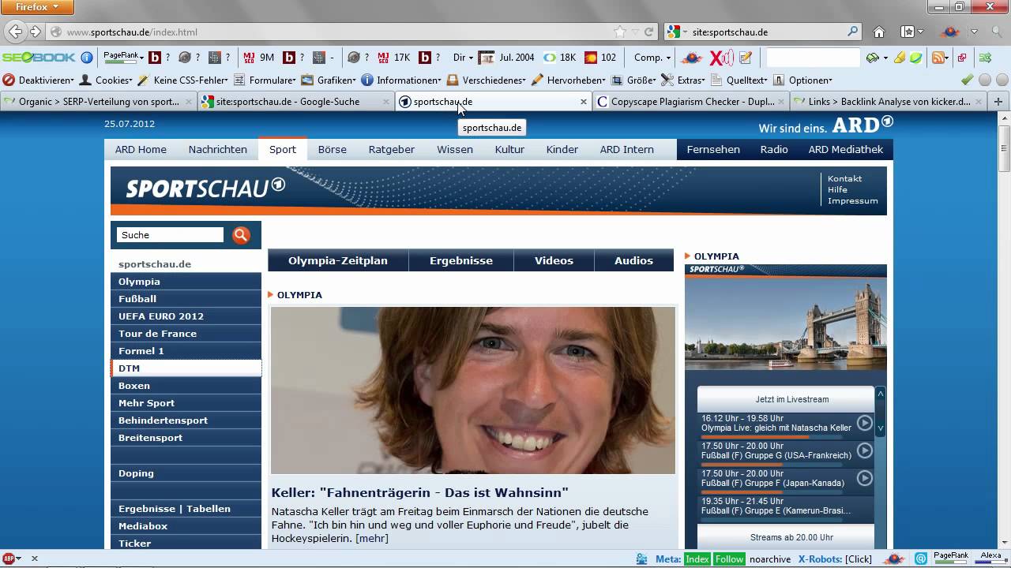
Task: Switch to Links Backlink Analyse tab
Action: [x=889, y=102]
